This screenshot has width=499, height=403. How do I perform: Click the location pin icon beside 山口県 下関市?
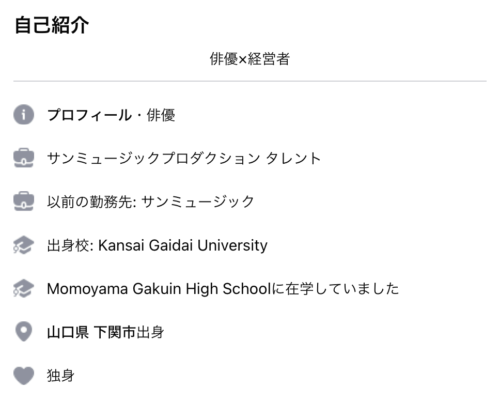pos(24,332)
